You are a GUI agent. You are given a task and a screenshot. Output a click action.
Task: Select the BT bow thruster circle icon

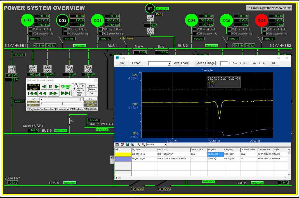[x=150, y=9]
